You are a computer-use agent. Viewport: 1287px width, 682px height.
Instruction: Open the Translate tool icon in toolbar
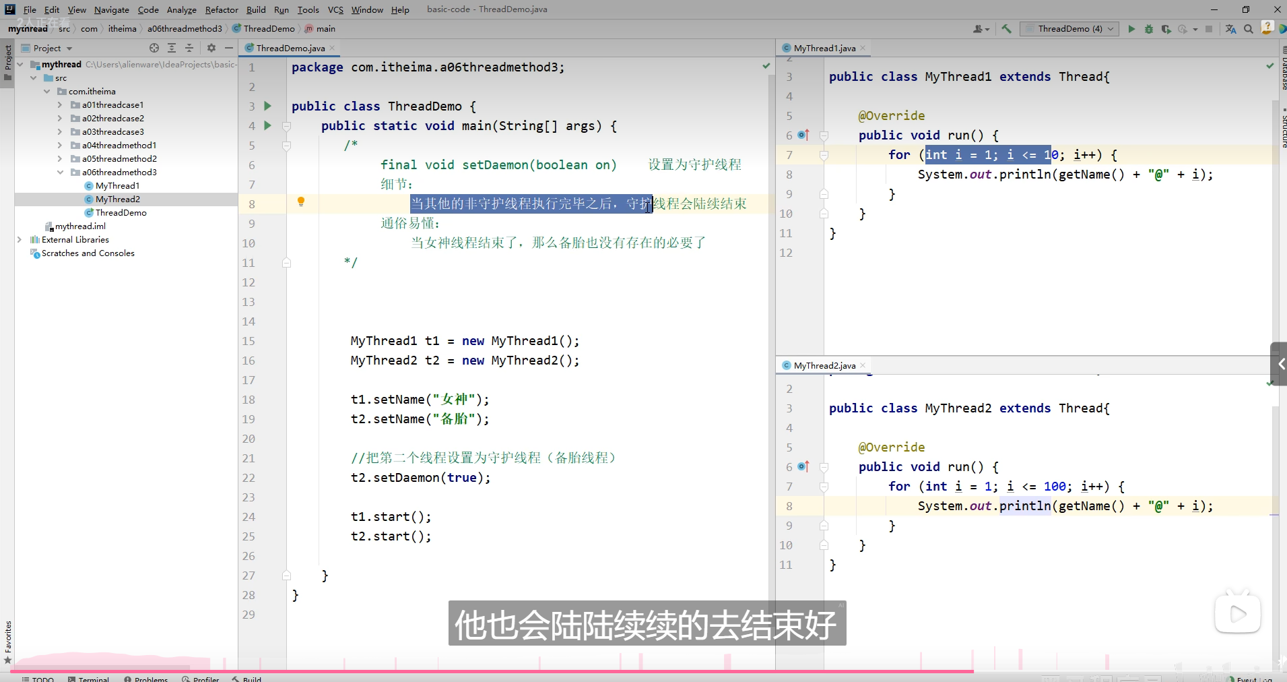tap(1230, 29)
